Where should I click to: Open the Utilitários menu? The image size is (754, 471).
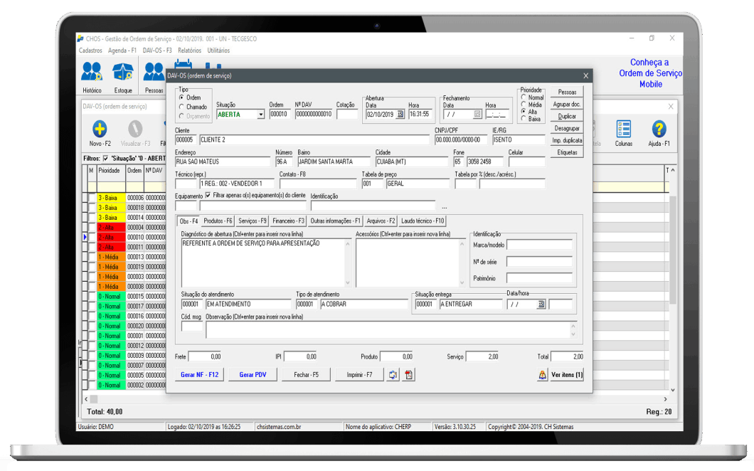pyautogui.click(x=218, y=51)
